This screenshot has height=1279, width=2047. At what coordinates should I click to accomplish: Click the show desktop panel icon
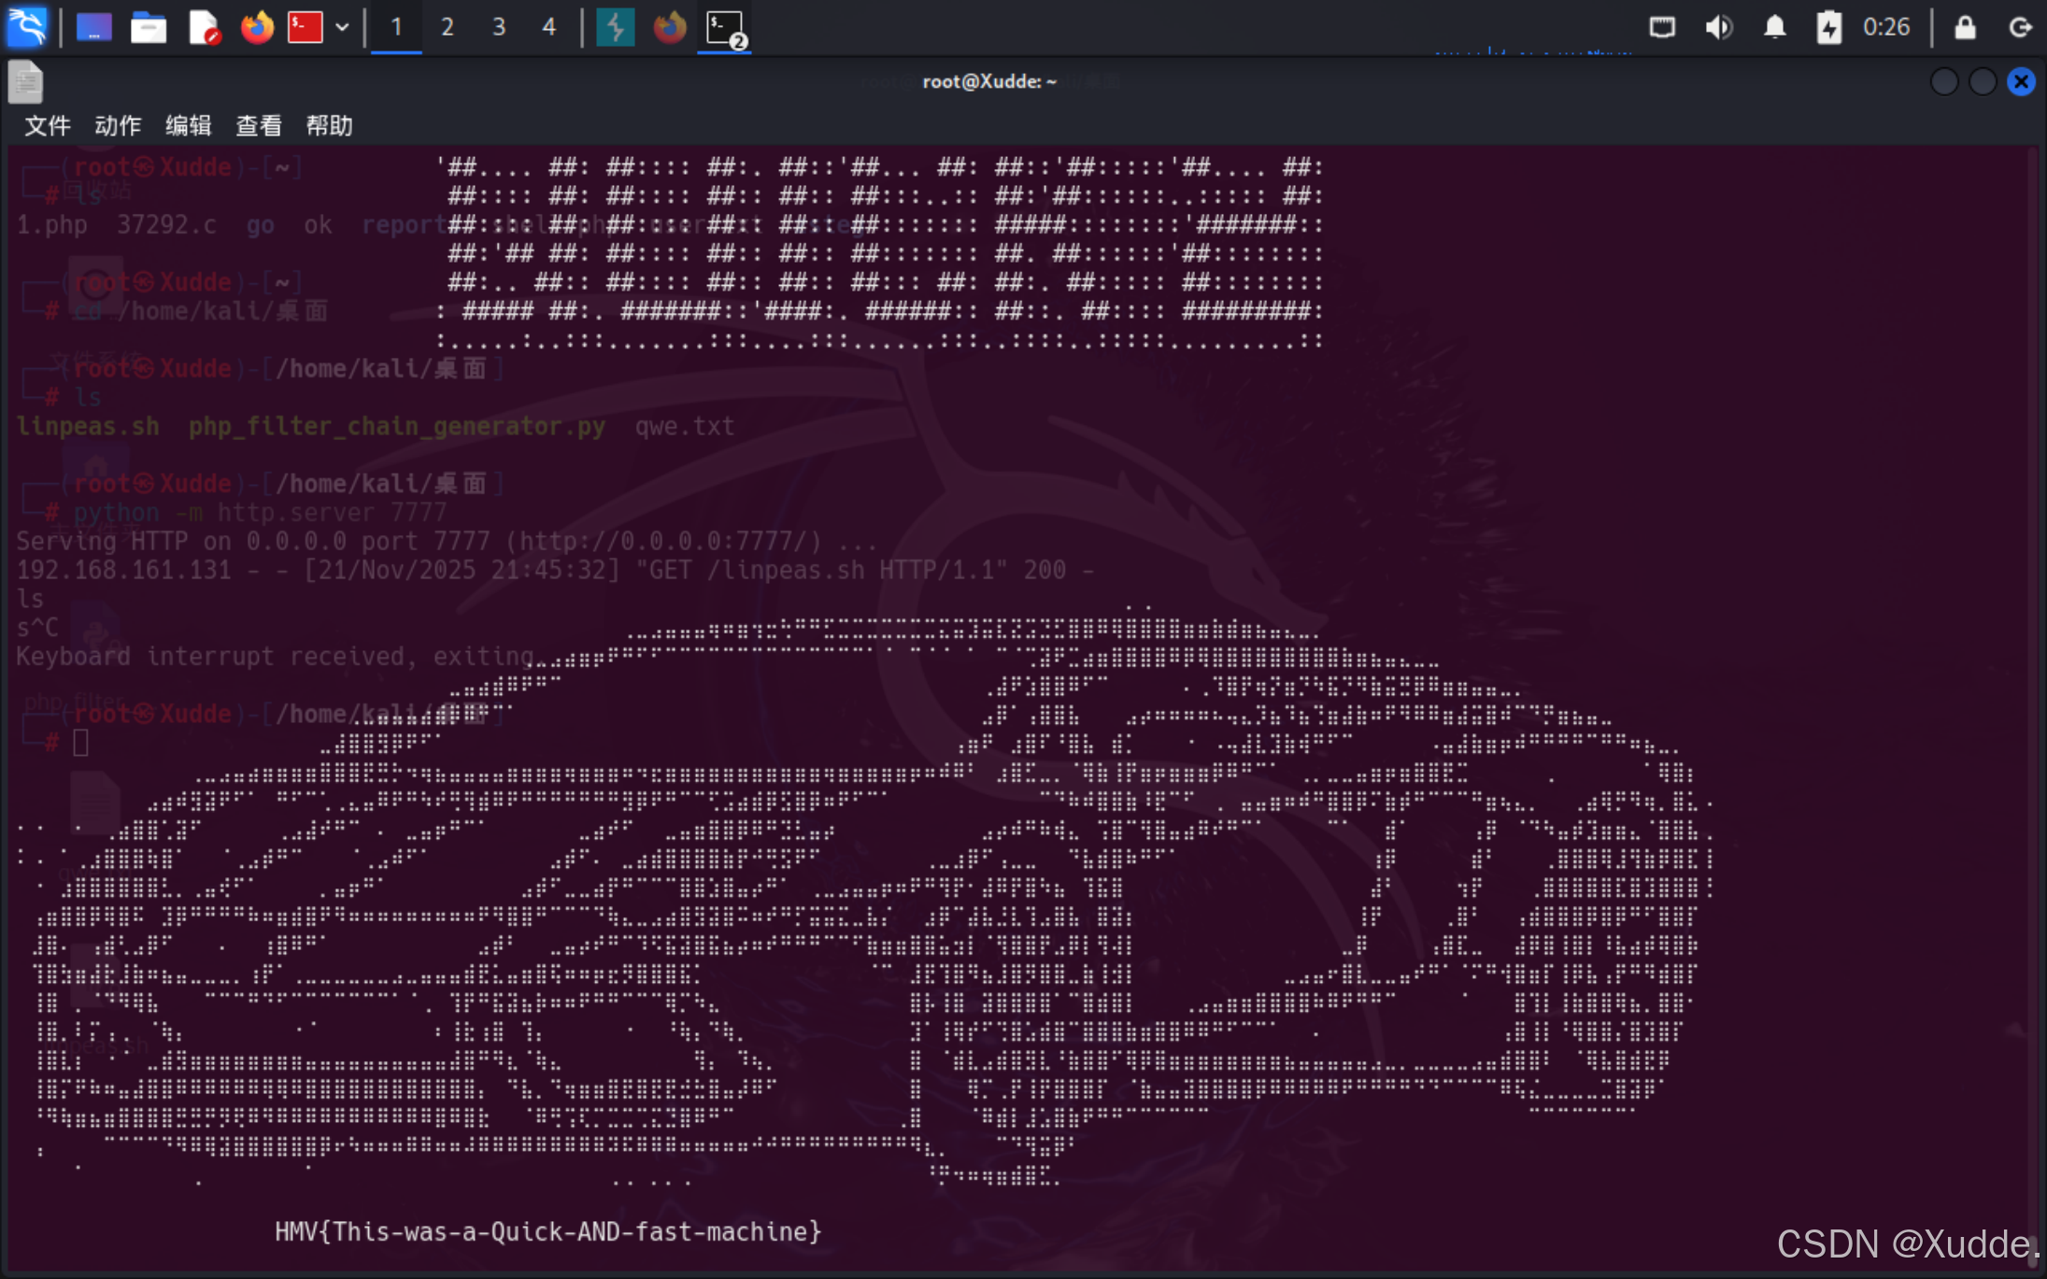93,27
